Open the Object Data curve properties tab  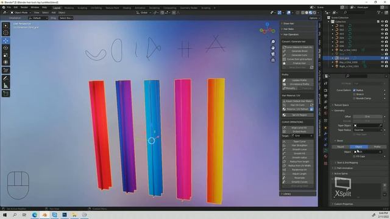click(326, 150)
